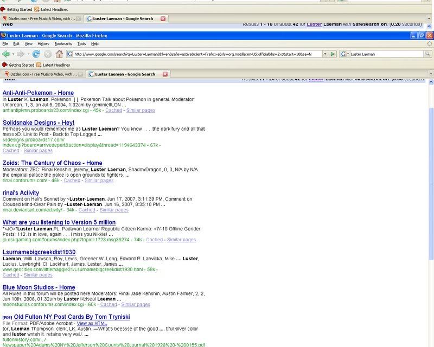Viewport: 434px width, 347px height.
Task: Minimize the front Firefox window
Action: pos(414,35)
